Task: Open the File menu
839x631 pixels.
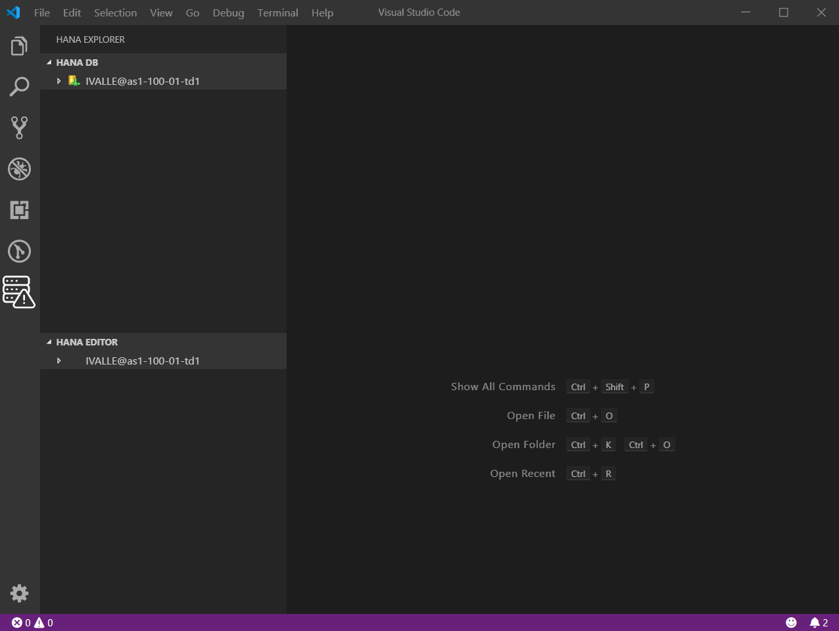Action: point(42,13)
